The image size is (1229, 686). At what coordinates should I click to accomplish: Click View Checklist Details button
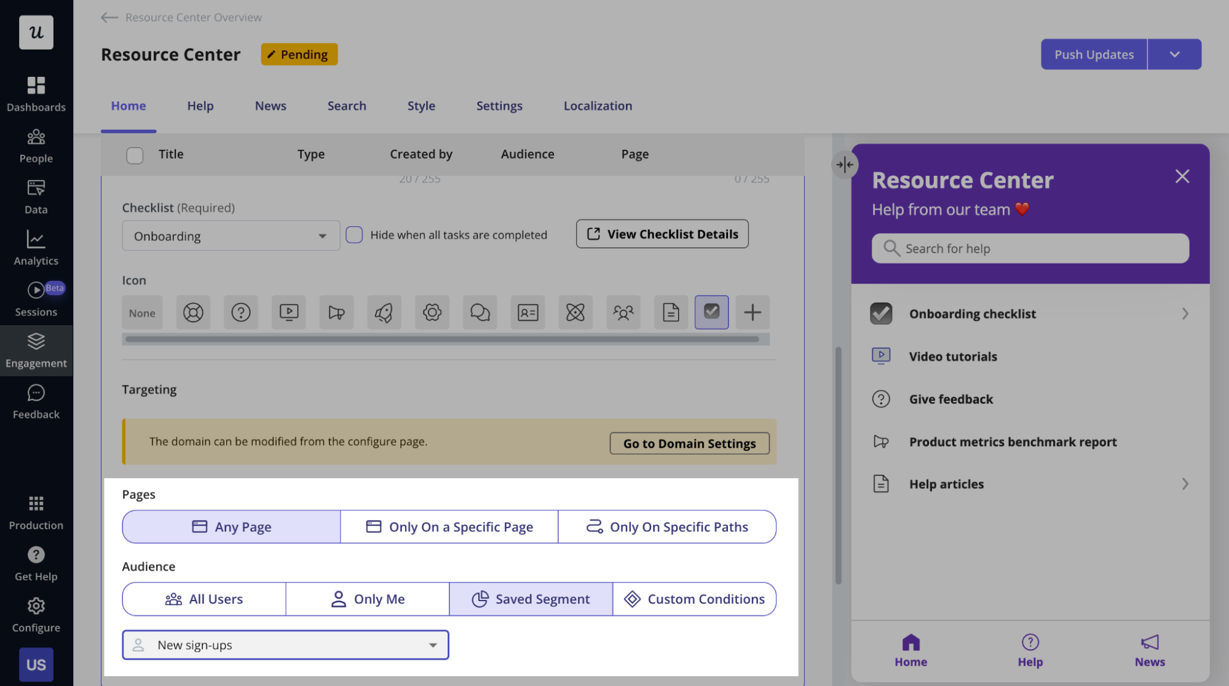tap(662, 234)
